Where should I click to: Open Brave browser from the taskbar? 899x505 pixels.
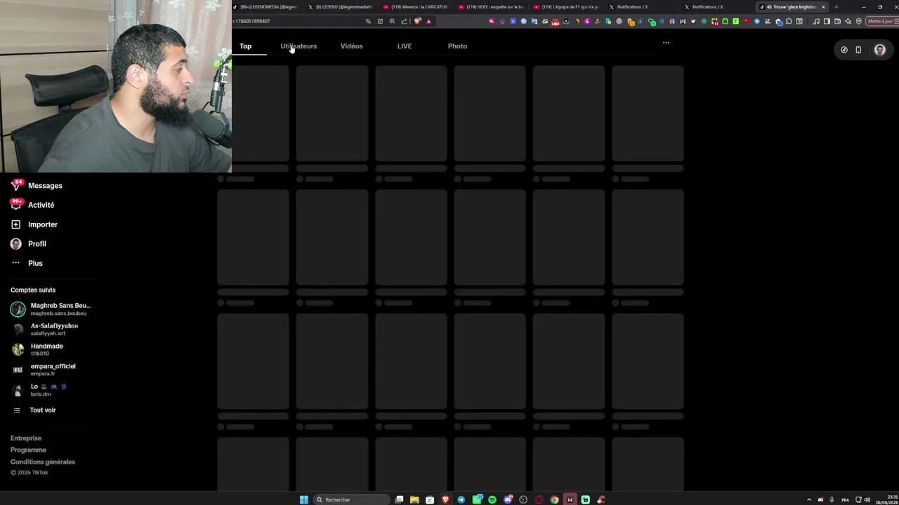[445, 499]
